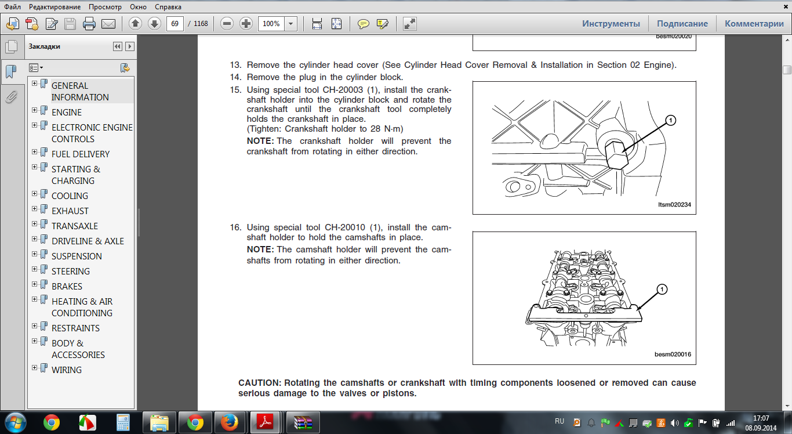Viewport: 792px width, 434px height.
Task: Click the convert file to PDF icon
Action: [32, 24]
